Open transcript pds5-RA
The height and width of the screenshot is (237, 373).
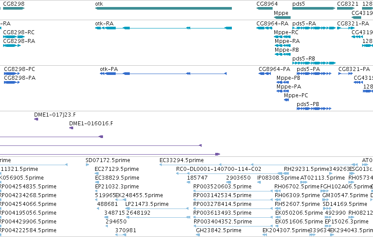coord(314,28)
